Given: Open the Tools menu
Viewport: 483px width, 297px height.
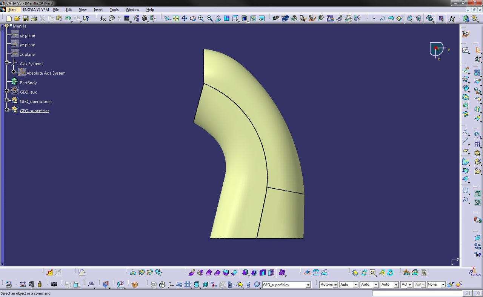Looking at the screenshot, I should (114, 9).
